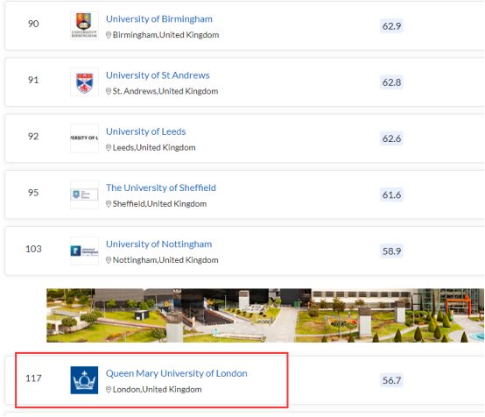485x417 pixels.
Task: Click rank number 103
Action: tap(33, 249)
